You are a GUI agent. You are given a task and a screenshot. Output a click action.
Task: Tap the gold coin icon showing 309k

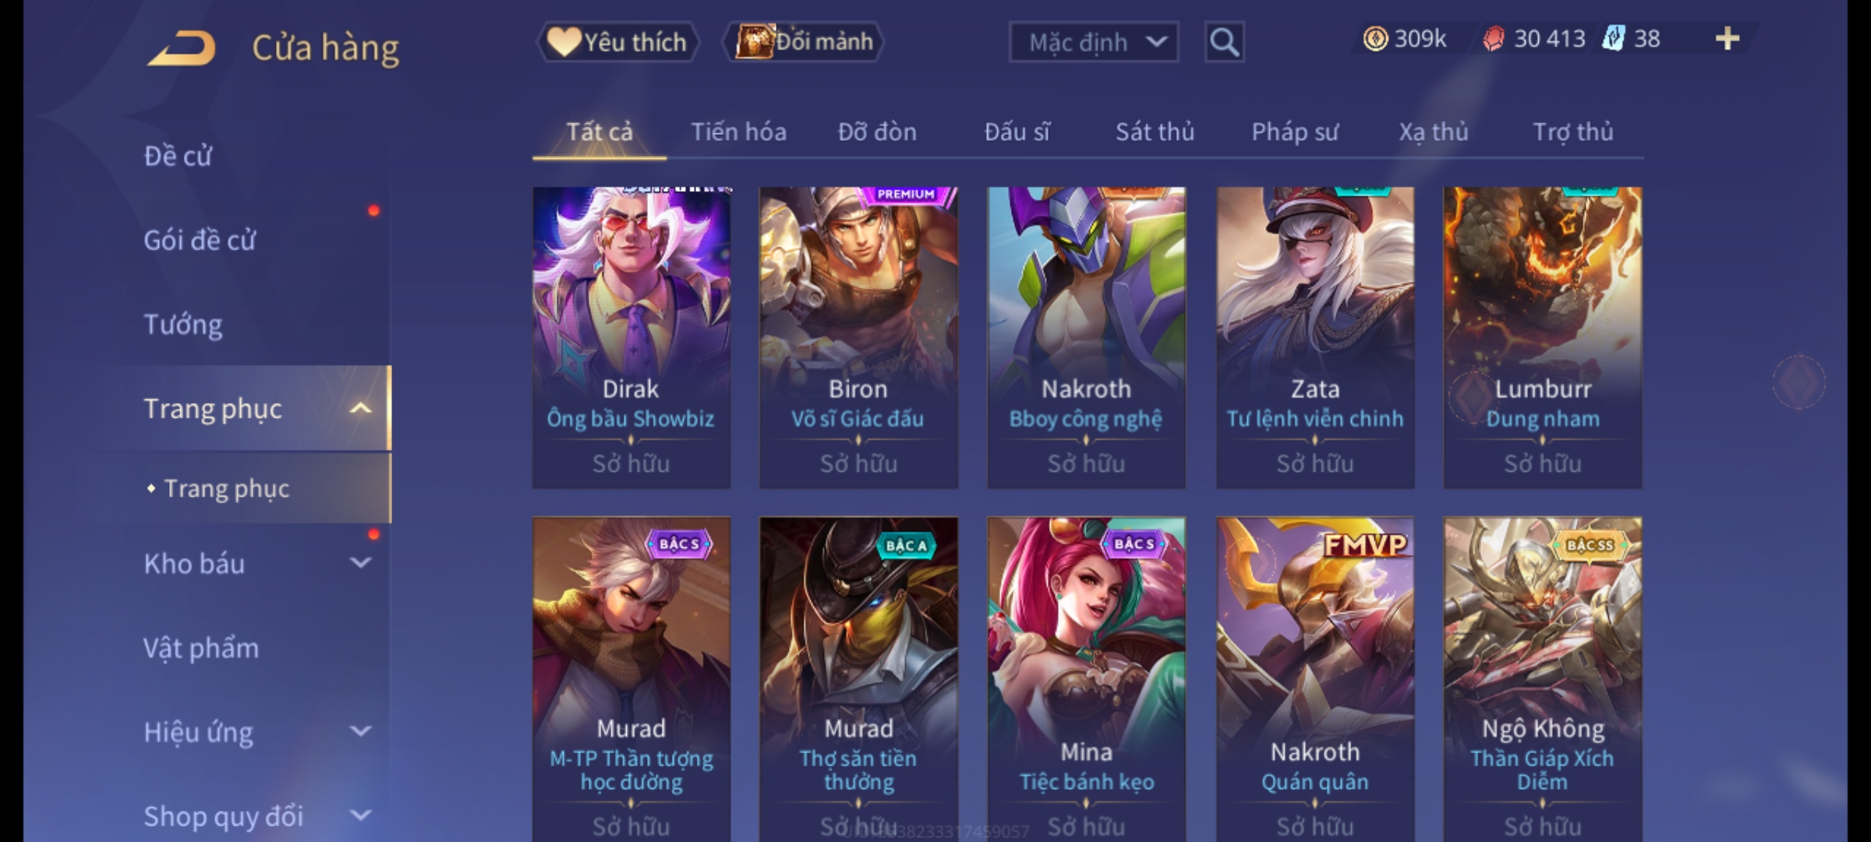(1375, 38)
